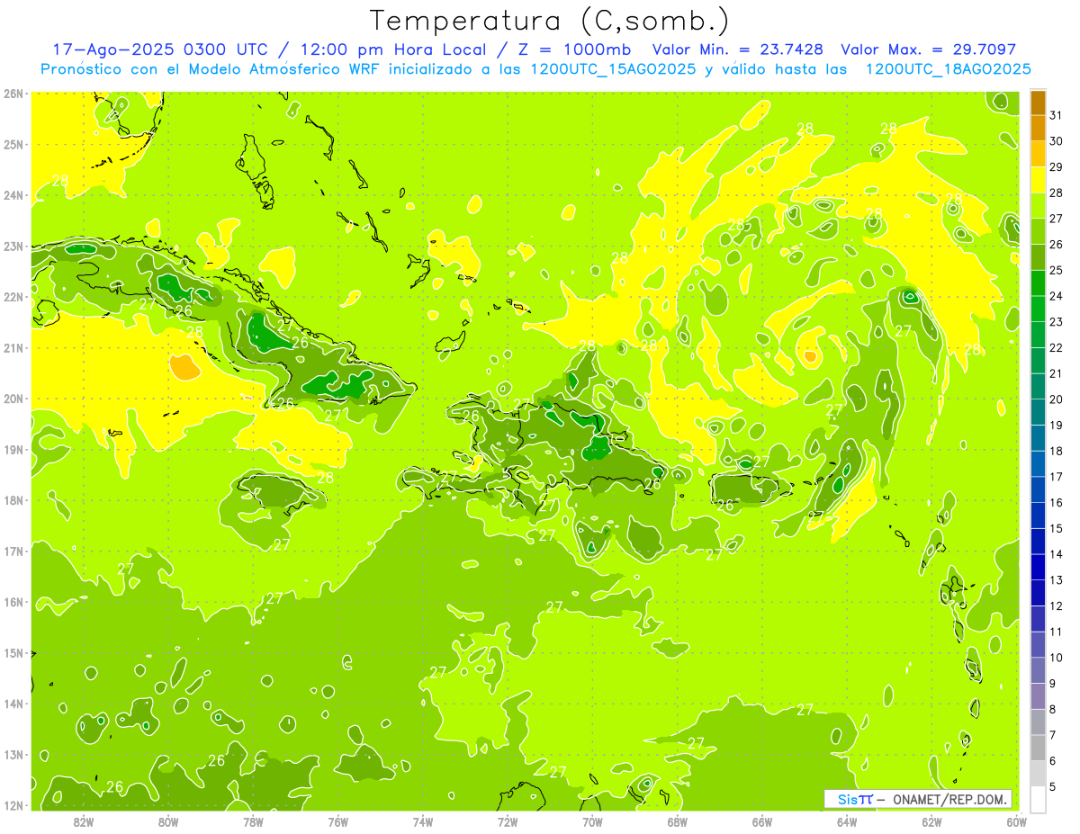This screenshot has width=1080, height=834.
Task: Click the legend scale number "10"
Action: click(x=1056, y=658)
